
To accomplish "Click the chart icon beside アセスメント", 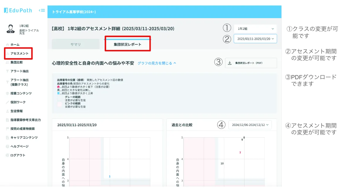I will (7, 53).
